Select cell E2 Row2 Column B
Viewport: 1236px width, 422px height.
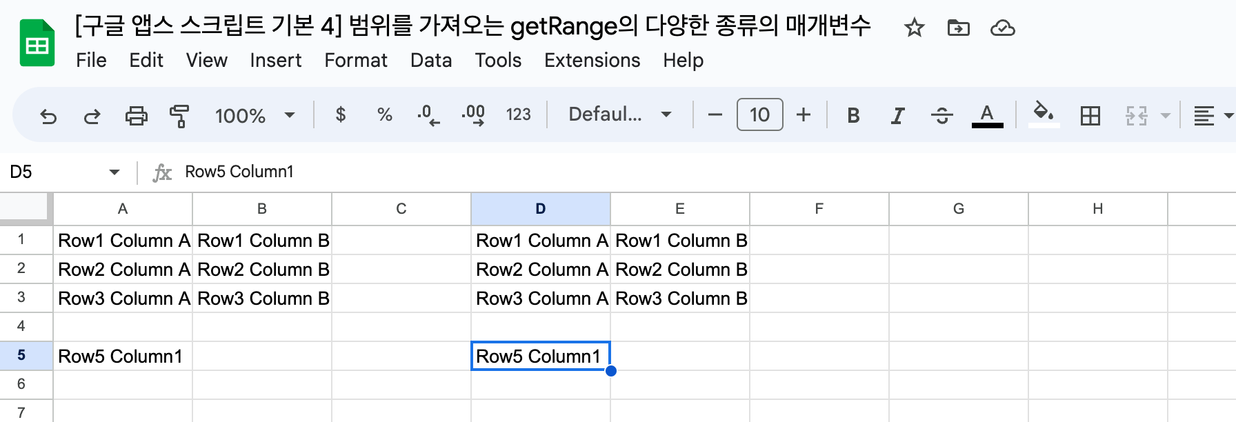click(x=680, y=269)
